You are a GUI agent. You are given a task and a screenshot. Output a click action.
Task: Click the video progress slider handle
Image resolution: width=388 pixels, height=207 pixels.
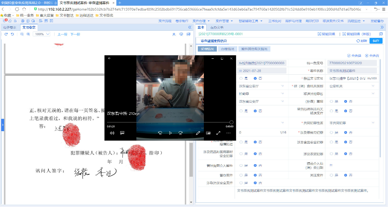point(231,122)
